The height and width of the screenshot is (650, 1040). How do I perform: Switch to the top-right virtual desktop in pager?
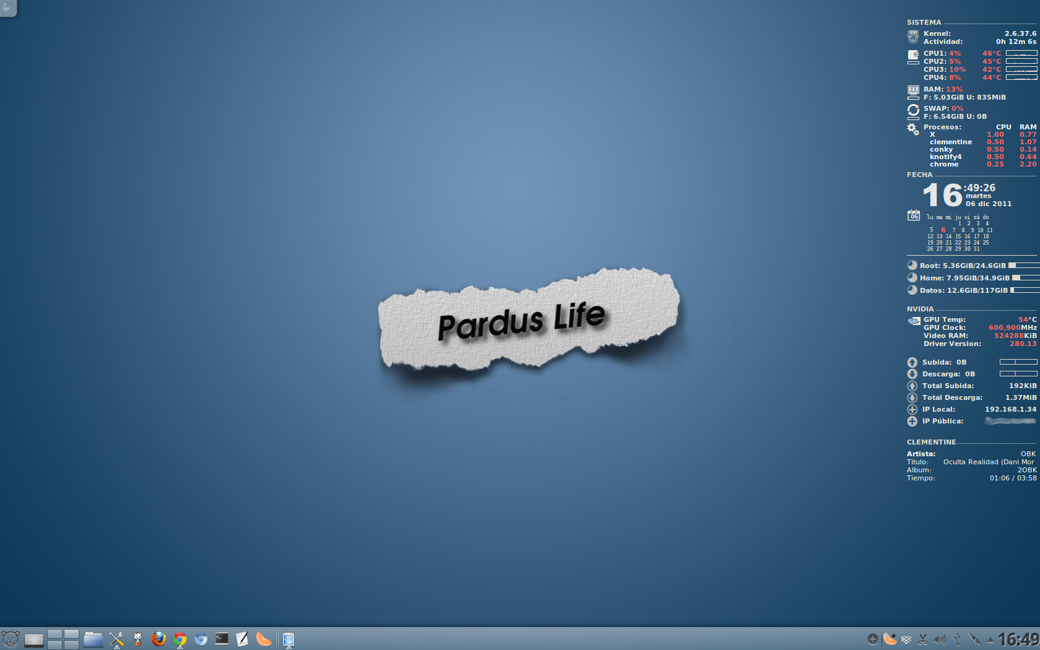click(71, 635)
